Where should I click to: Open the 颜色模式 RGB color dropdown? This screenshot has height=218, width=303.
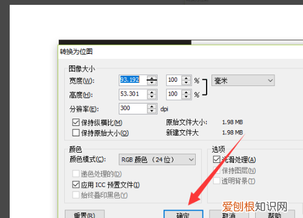click(157, 160)
